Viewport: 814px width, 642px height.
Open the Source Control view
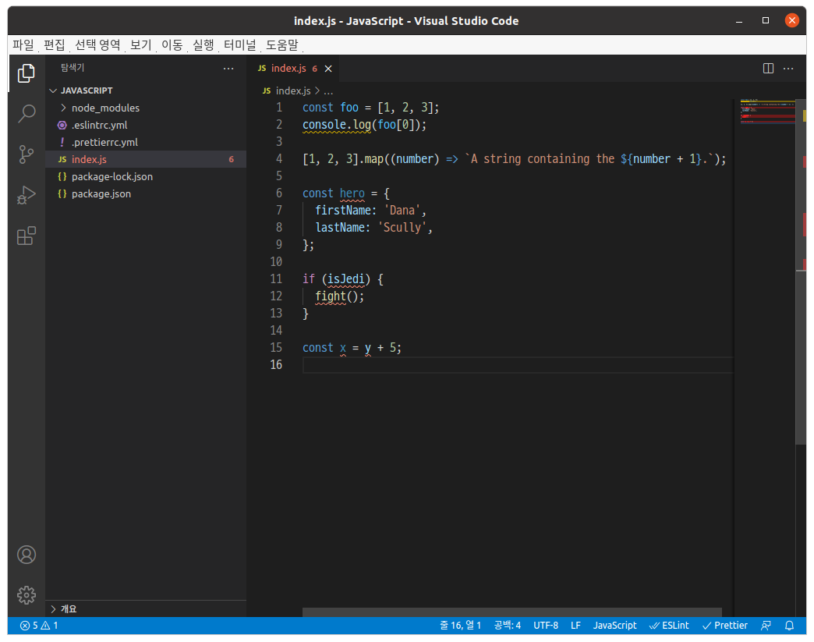(x=27, y=154)
